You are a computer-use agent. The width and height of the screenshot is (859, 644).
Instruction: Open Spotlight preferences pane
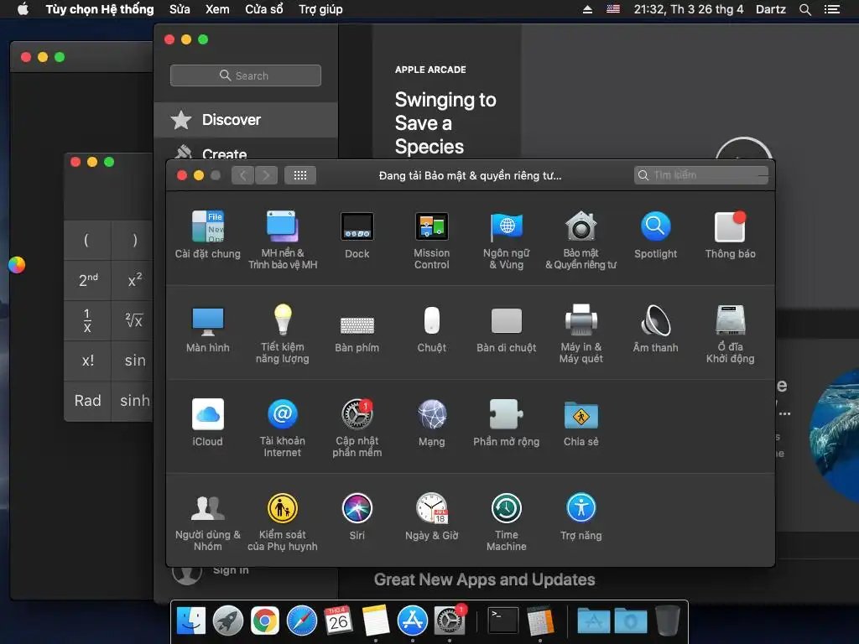[656, 234]
